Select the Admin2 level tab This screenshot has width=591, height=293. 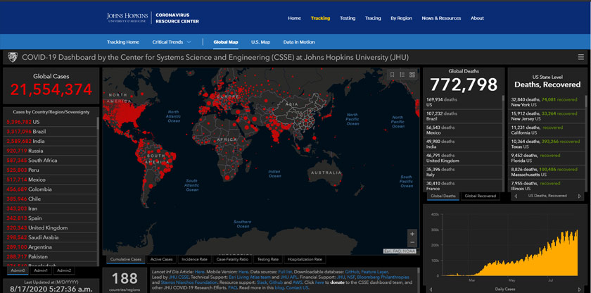pos(64,270)
